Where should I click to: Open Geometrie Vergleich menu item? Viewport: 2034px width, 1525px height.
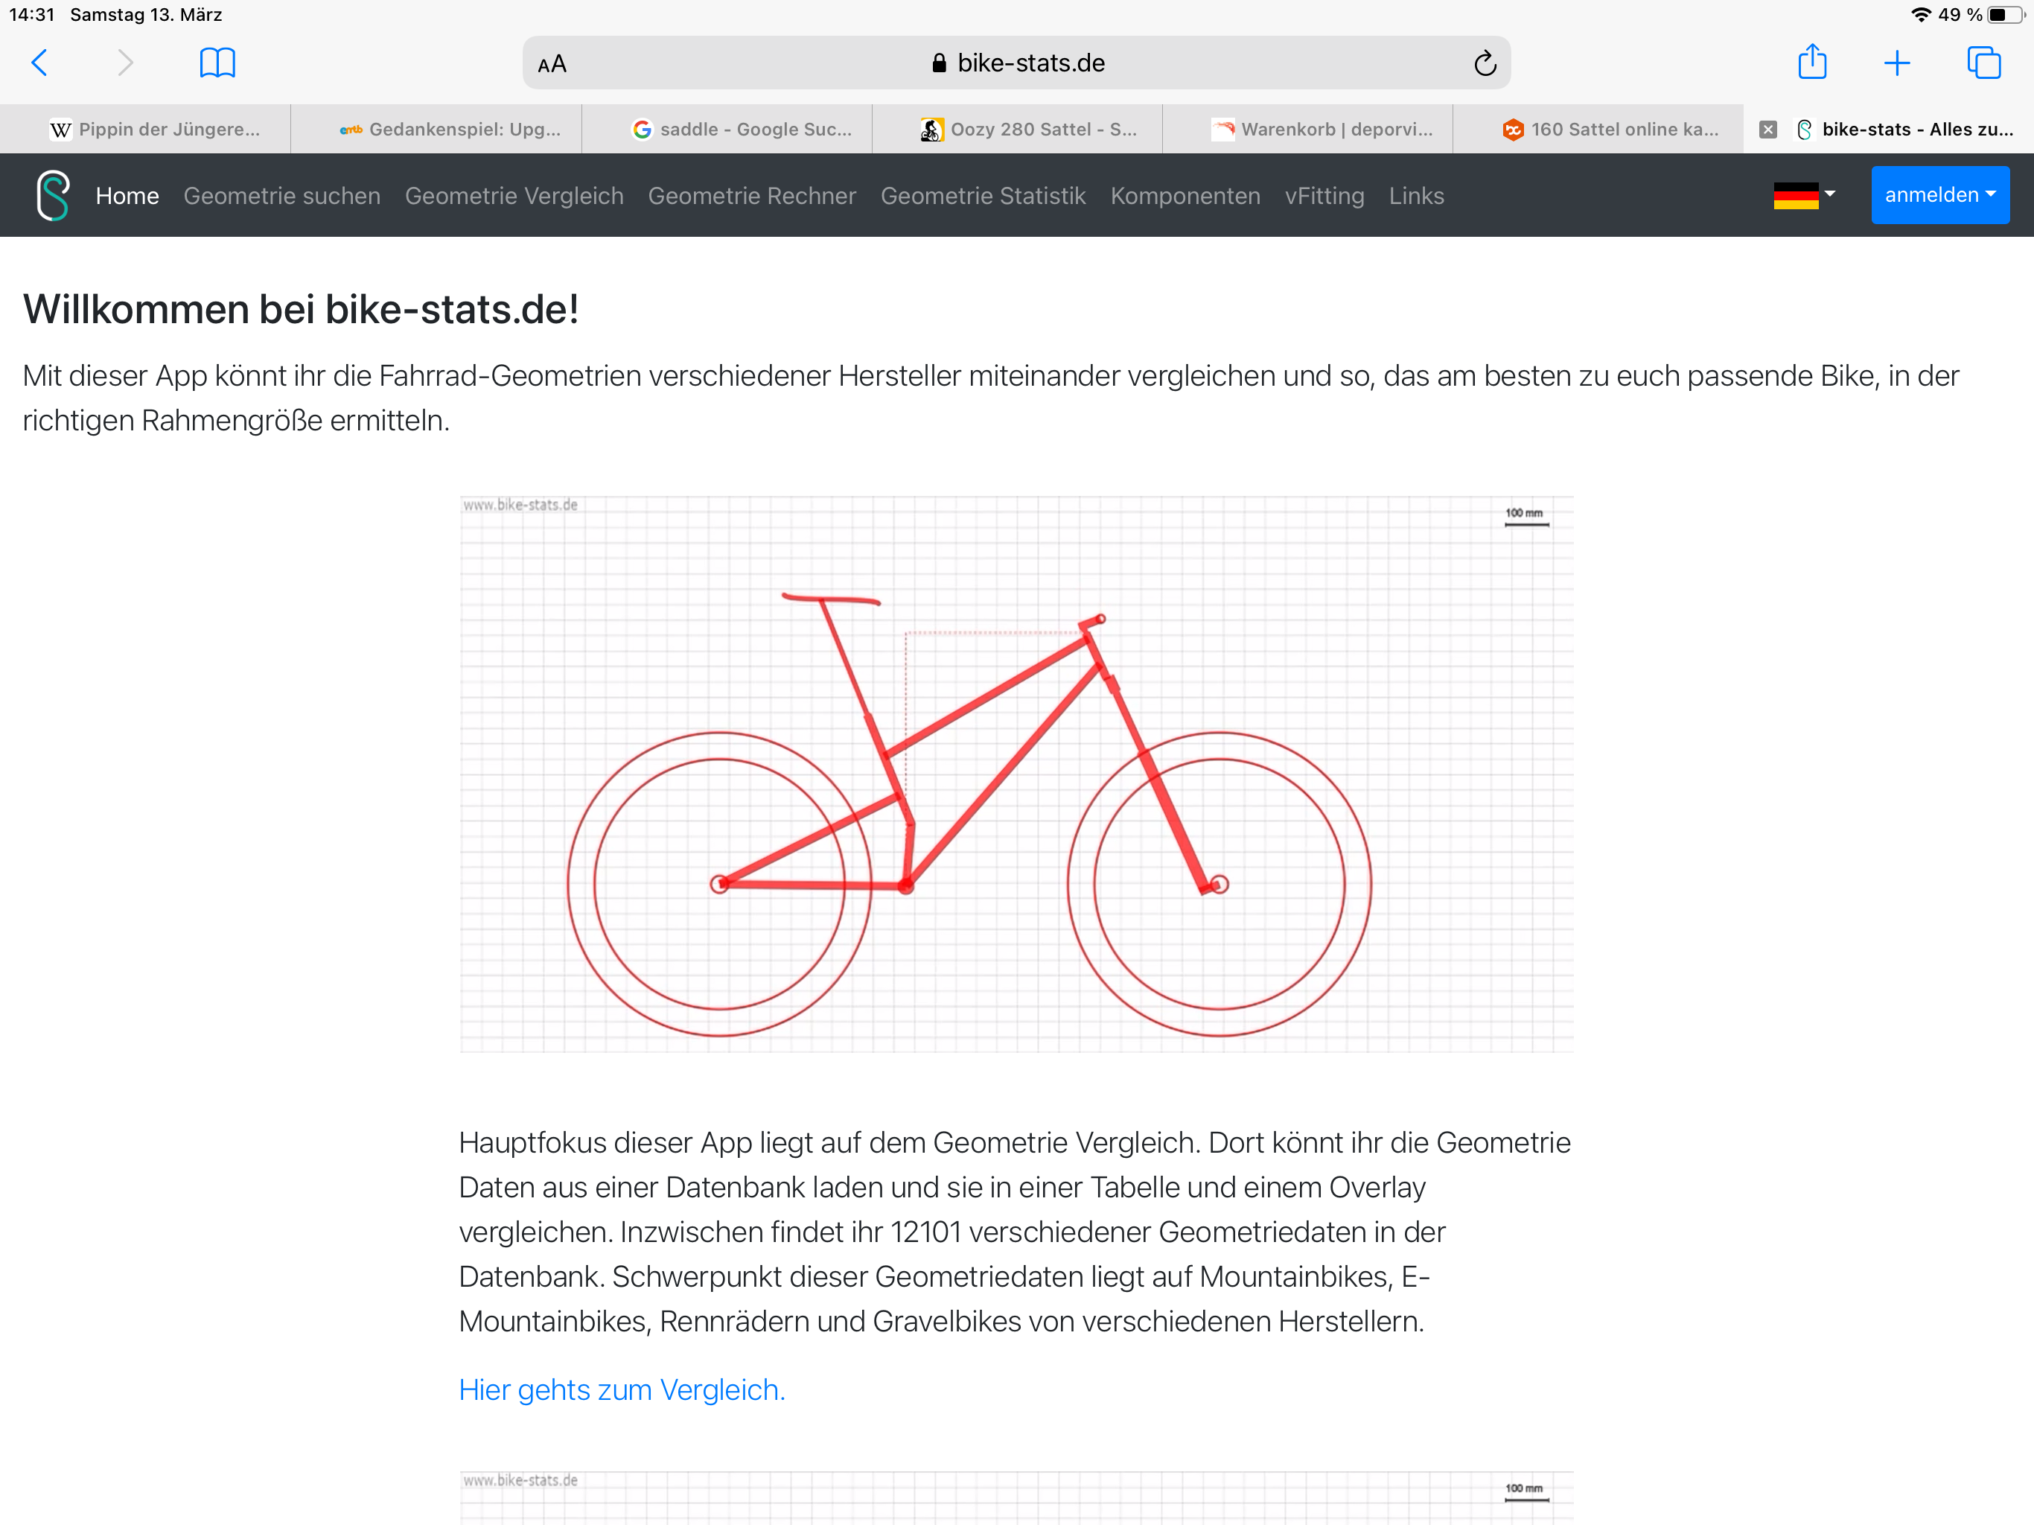[514, 196]
